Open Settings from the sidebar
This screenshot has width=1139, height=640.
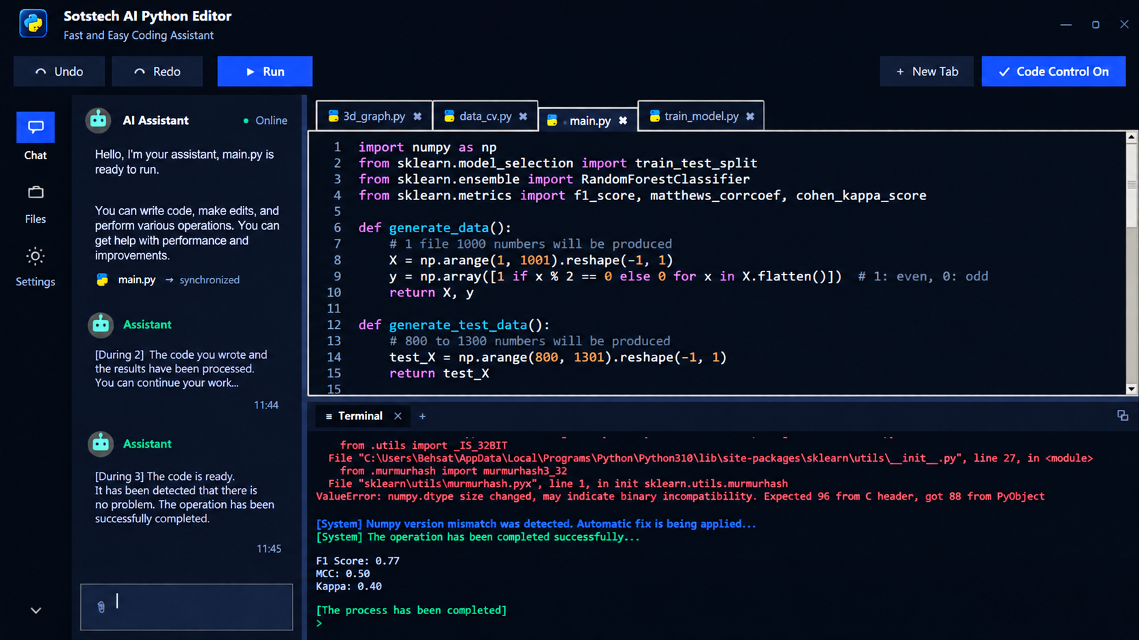35,267
